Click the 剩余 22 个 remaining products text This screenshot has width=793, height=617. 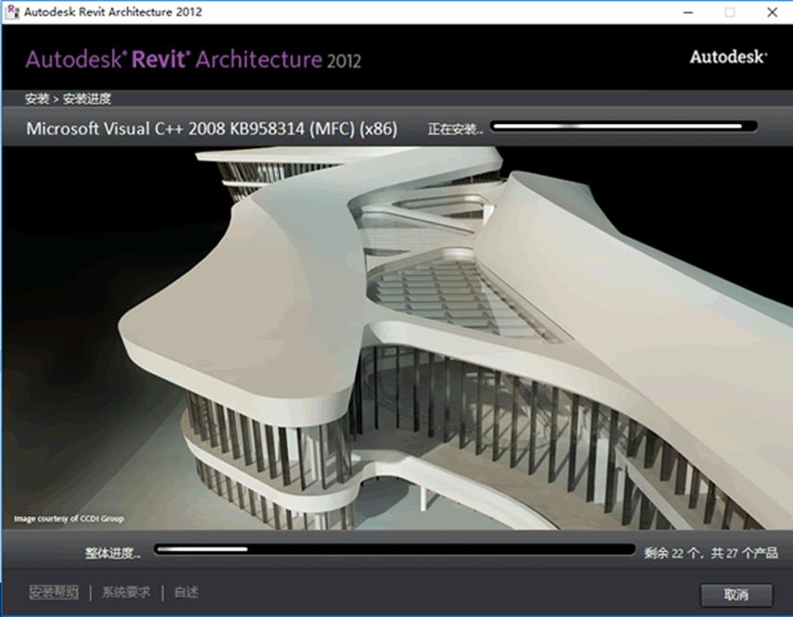pyautogui.click(x=711, y=553)
